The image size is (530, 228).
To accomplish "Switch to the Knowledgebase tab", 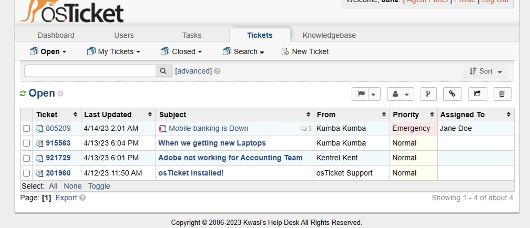I will pos(329,35).
